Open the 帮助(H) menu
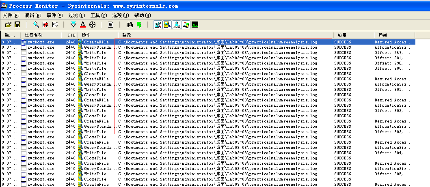430x187 pixels. 143,15
